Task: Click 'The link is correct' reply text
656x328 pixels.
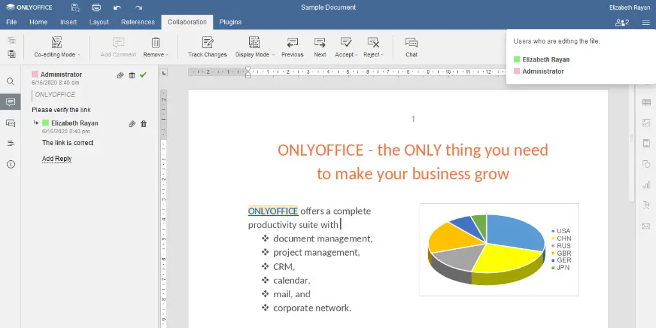Action: [68, 143]
